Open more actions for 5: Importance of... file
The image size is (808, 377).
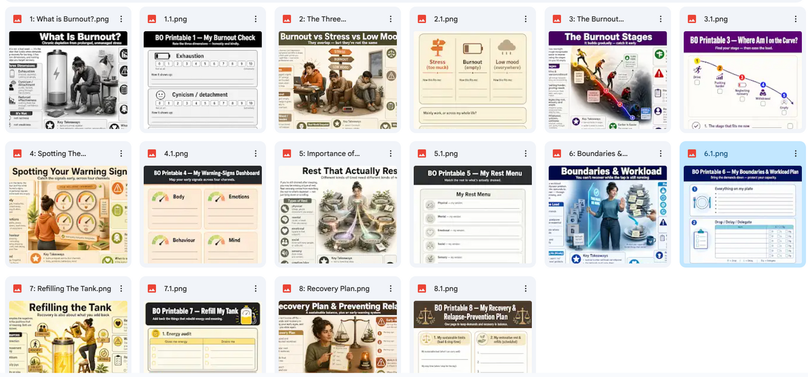point(391,154)
